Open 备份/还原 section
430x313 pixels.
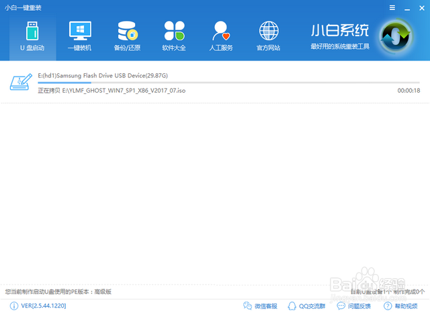point(127,36)
